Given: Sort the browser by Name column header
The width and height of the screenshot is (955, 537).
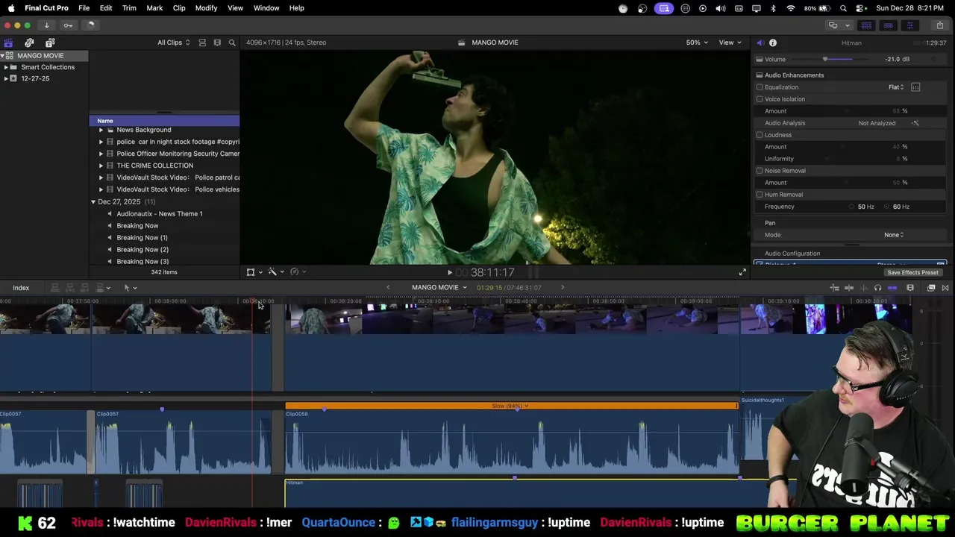Looking at the screenshot, I should coord(164,121).
